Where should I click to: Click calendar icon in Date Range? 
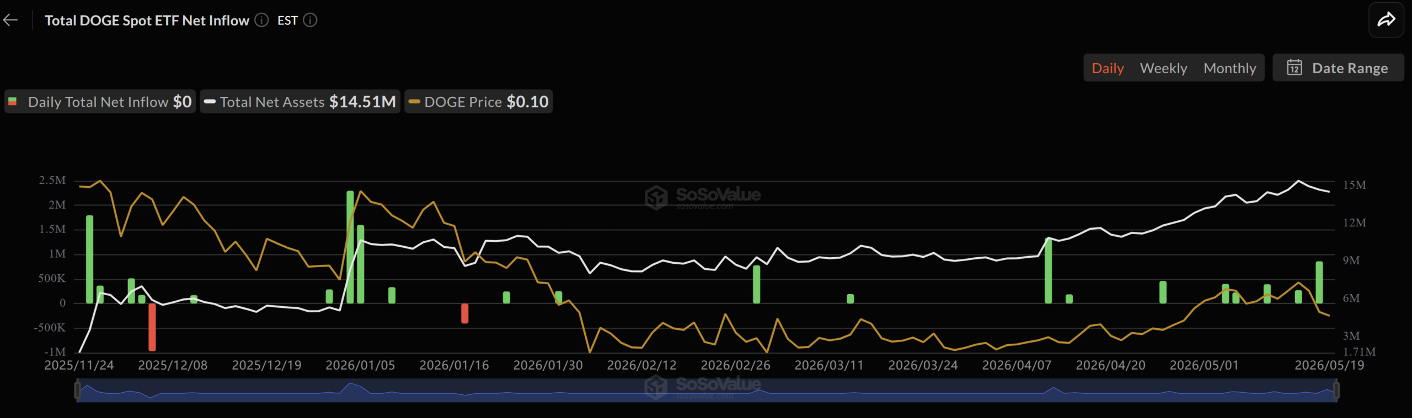click(x=1295, y=68)
